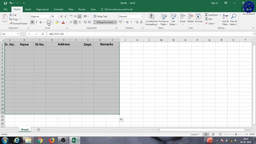Screen dimensions: 256x144
Task: Click the Sign in link
Action: [x=214, y=3]
